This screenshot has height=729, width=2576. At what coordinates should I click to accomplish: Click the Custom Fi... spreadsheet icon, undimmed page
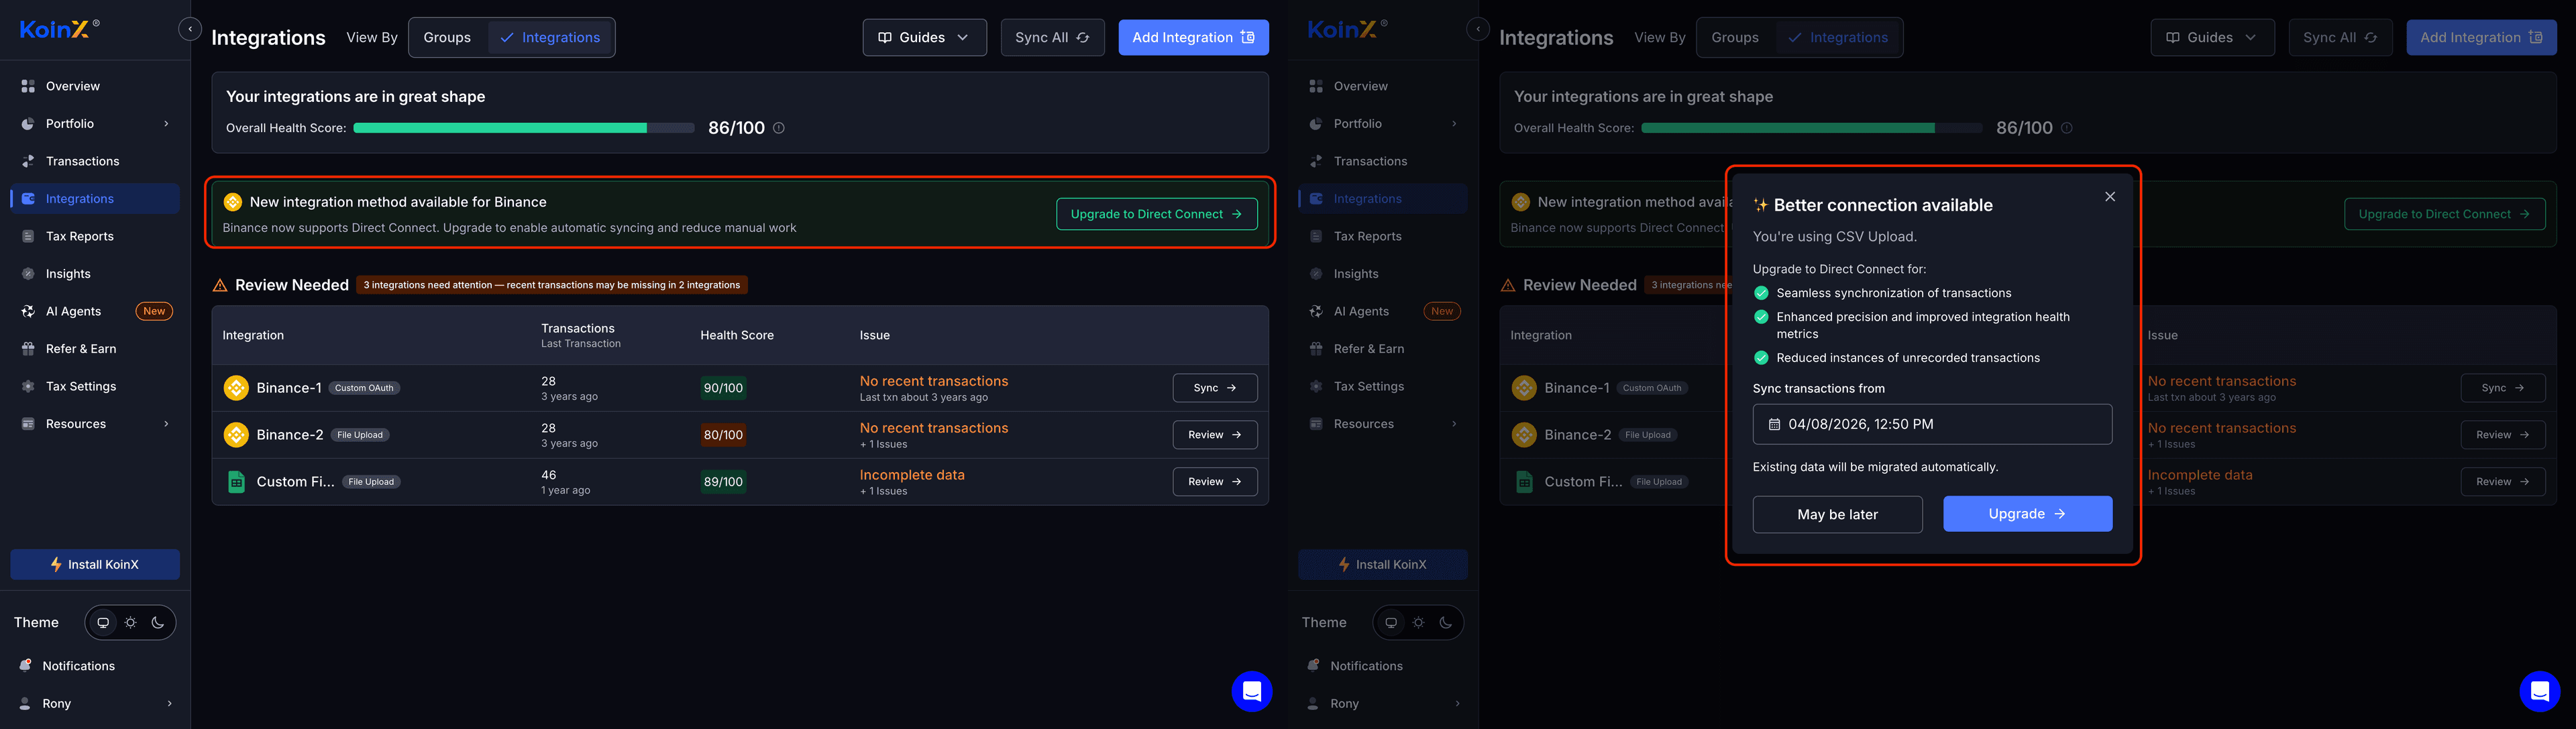236,482
